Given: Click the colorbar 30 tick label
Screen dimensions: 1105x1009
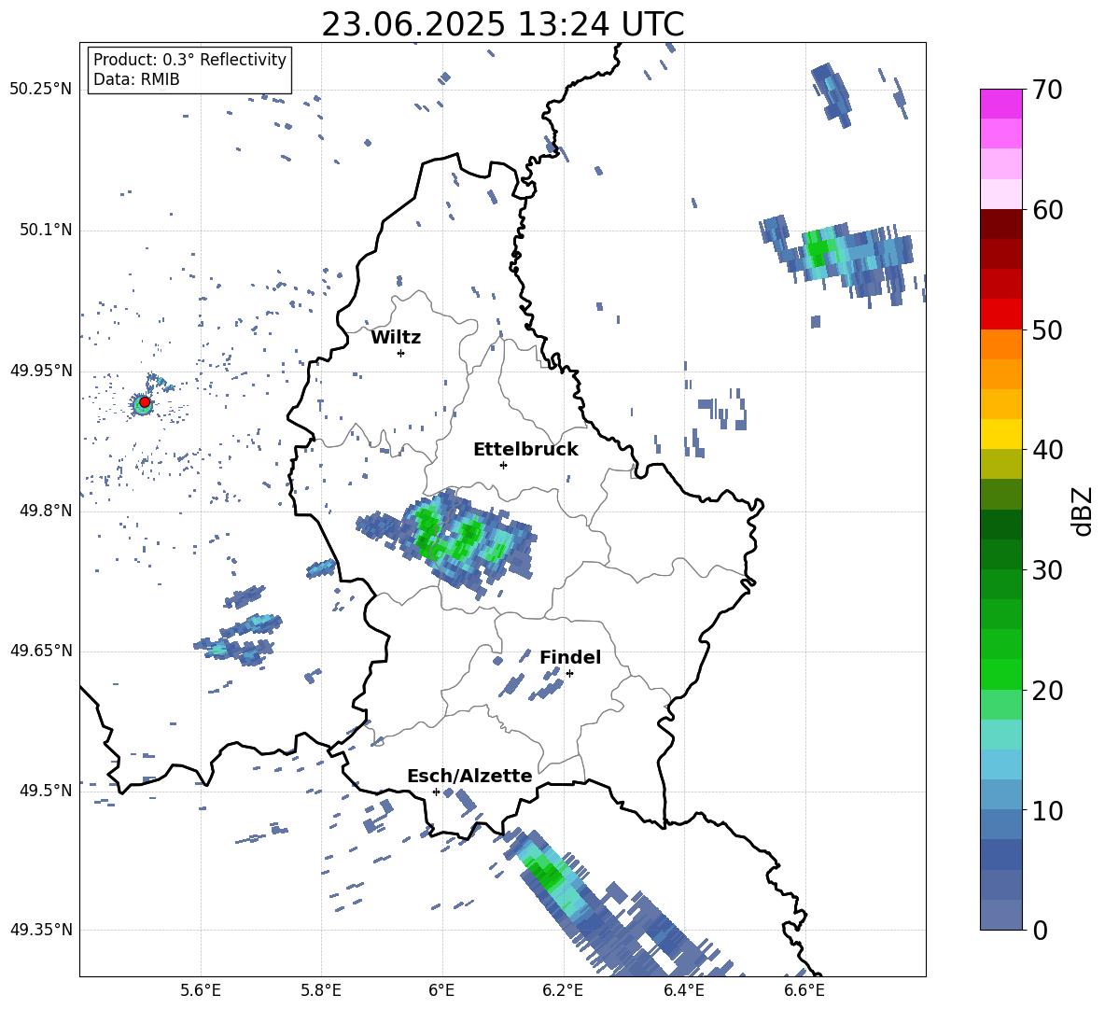Looking at the screenshot, I should [1047, 570].
